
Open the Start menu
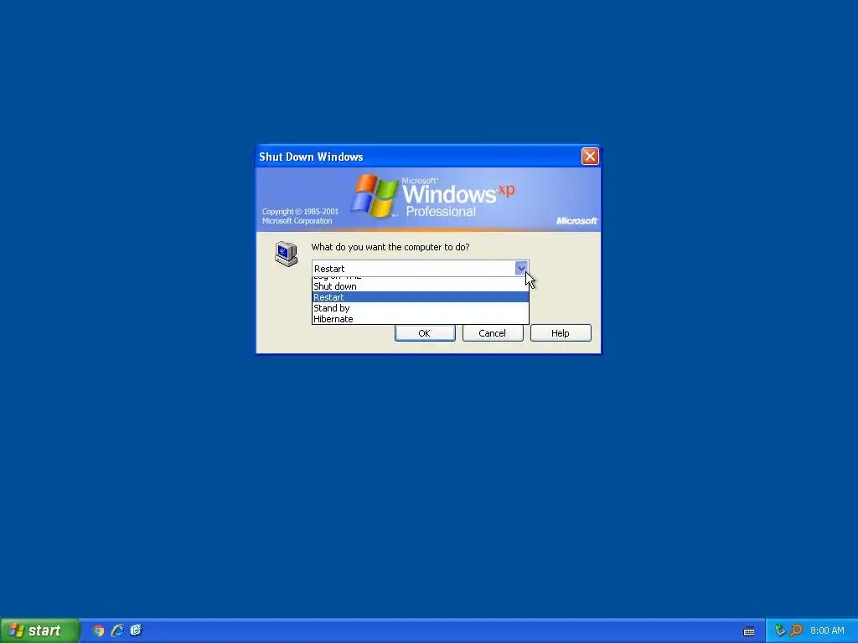(39, 630)
